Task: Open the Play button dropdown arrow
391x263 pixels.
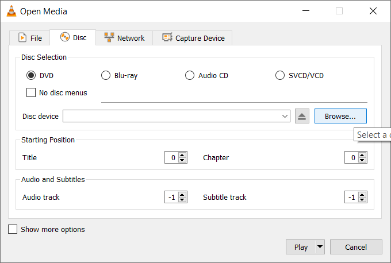Action: pos(320,247)
